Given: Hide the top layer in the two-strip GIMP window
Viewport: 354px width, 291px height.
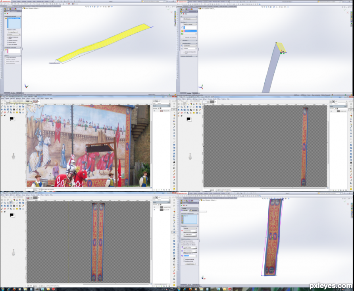Looking at the screenshot, I should point(154,207).
